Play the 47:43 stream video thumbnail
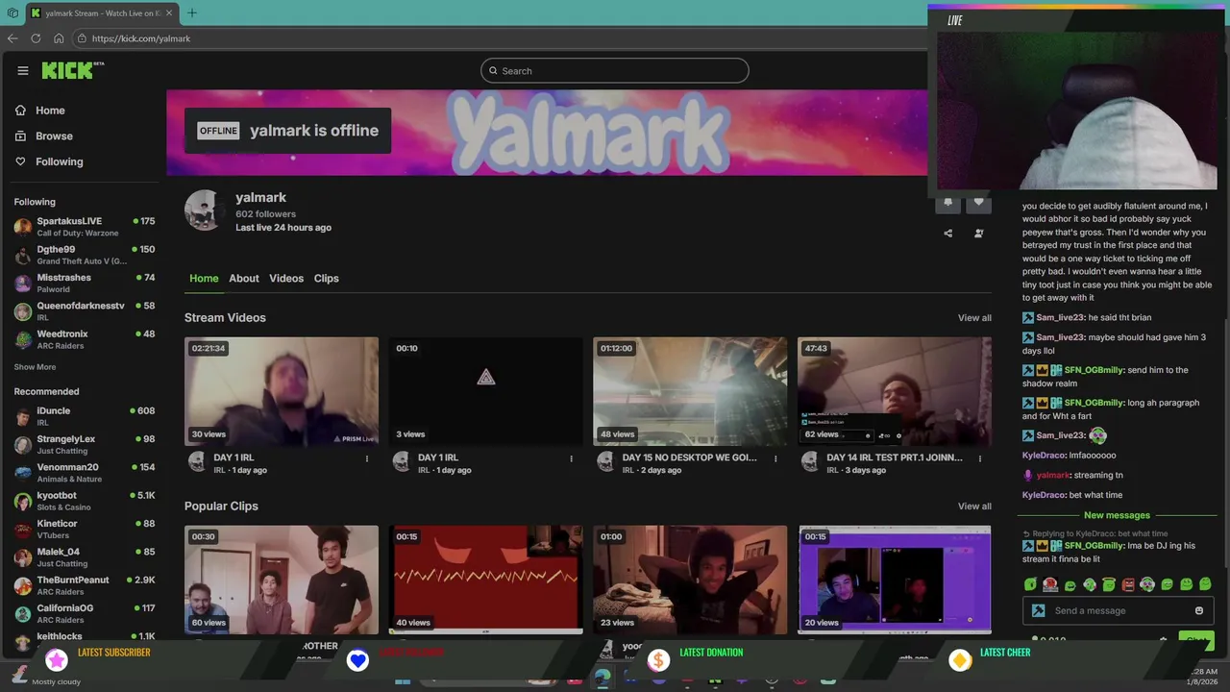 (x=895, y=391)
